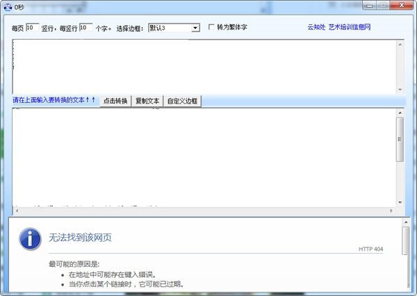417x296 pixels.
Task: Enable the 转为繁体字 checkbox
Action: tap(212, 28)
